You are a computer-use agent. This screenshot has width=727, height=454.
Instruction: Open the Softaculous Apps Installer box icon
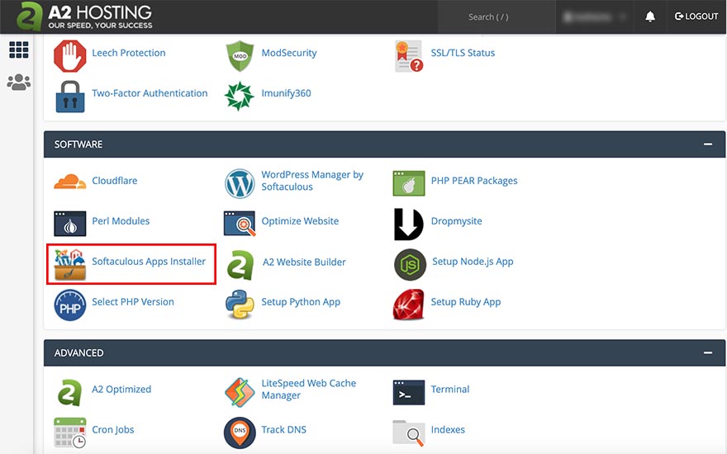pyautogui.click(x=70, y=264)
